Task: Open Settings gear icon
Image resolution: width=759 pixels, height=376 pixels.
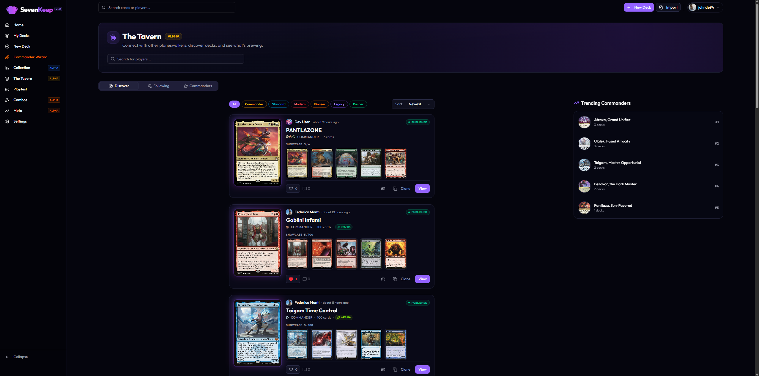Action: [7, 121]
